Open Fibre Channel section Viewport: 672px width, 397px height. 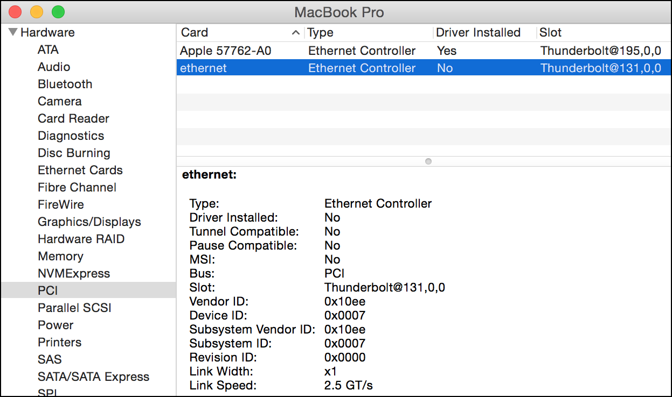coord(77,187)
